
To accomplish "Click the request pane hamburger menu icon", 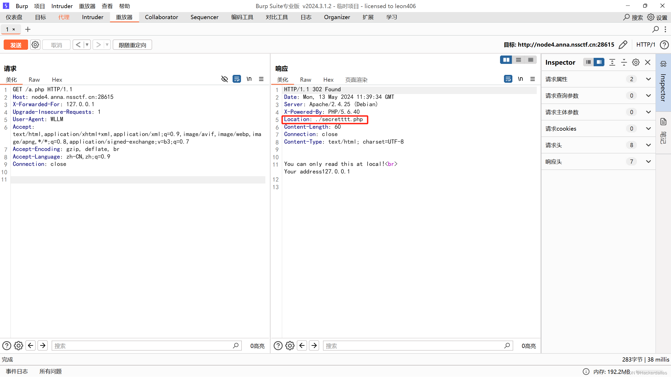I will click(x=261, y=79).
